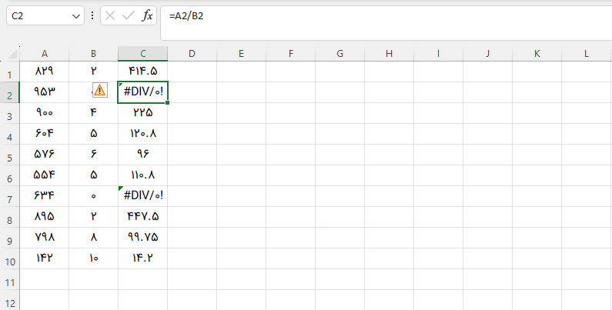Click the Insert Function fx icon
612x310 pixels.
[148, 15]
